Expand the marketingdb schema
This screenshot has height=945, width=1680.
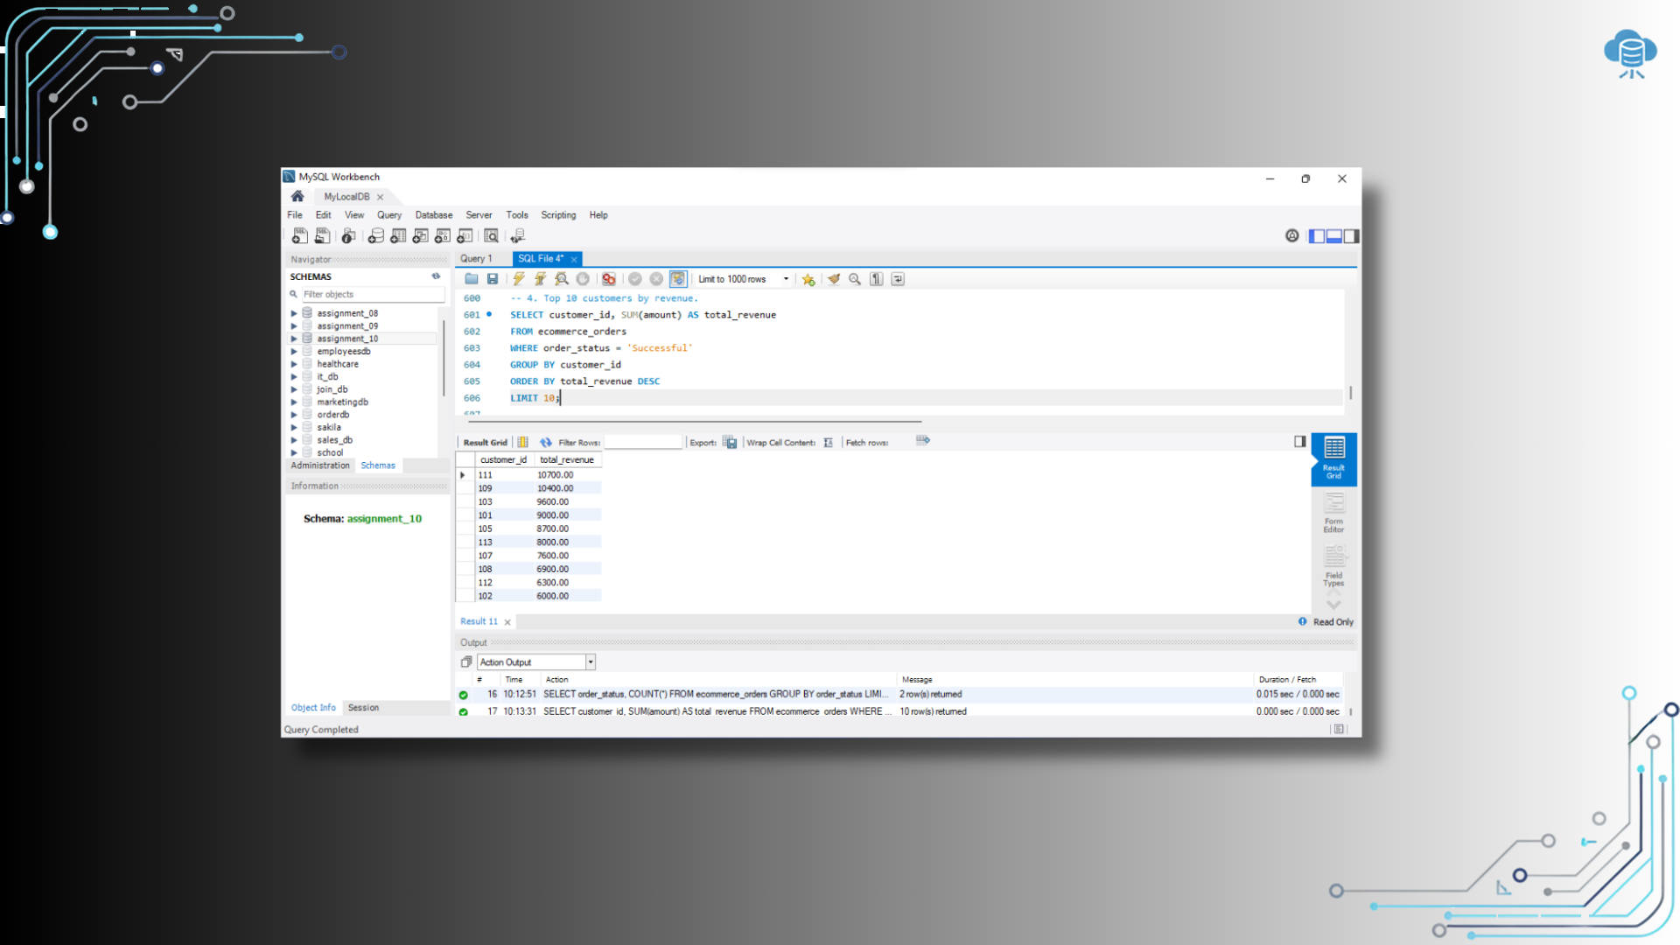tap(294, 402)
